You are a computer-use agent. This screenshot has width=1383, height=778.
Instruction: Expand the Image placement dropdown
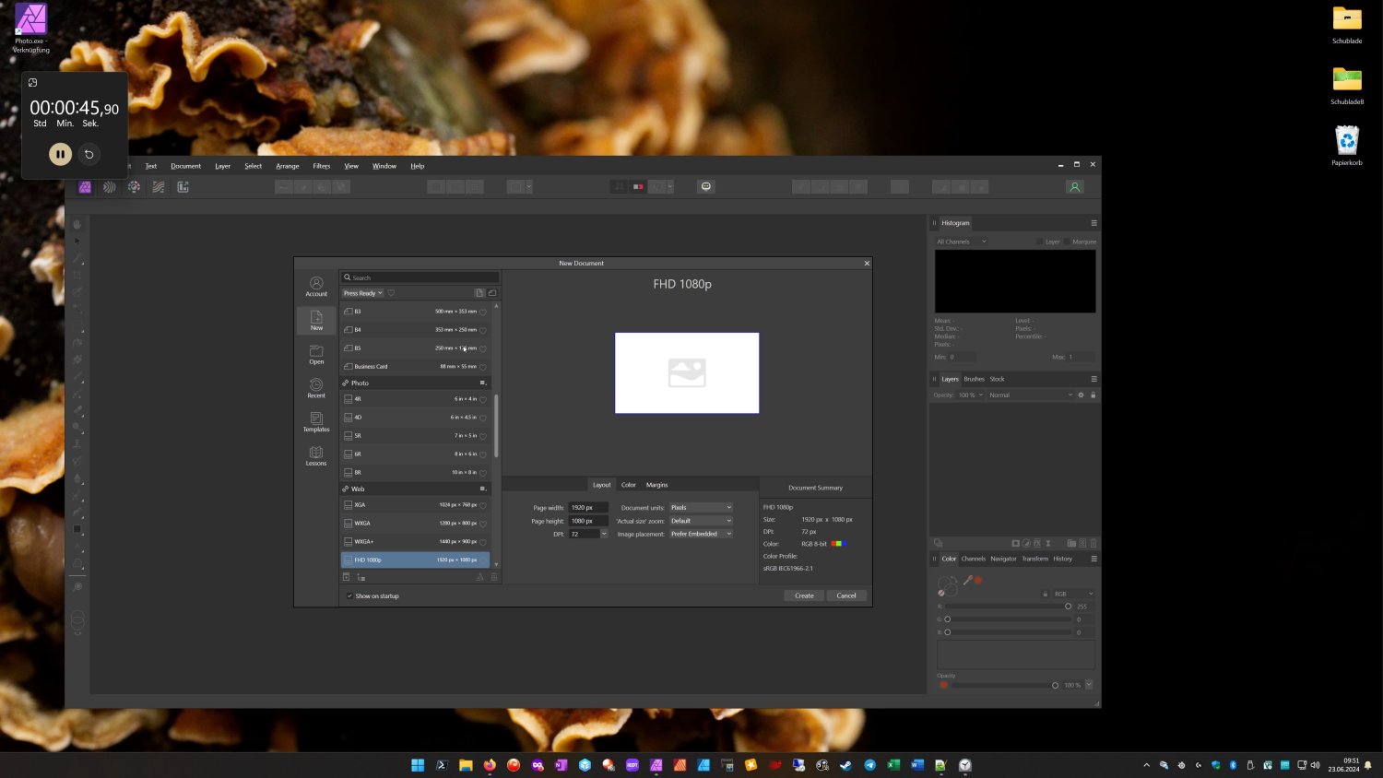(701, 534)
